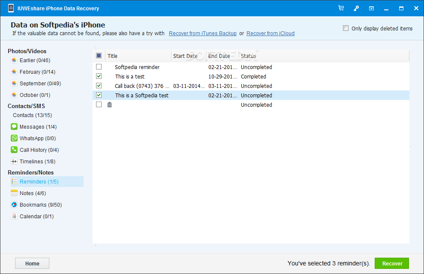Open Recover from iCloud link
The image size is (424, 274).
pyautogui.click(x=271, y=33)
